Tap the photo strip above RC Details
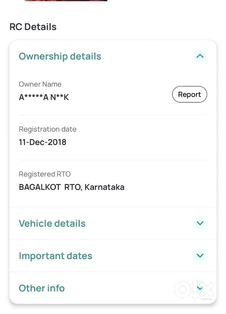The height and width of the screenshot is (314, 226). (66, 1)
